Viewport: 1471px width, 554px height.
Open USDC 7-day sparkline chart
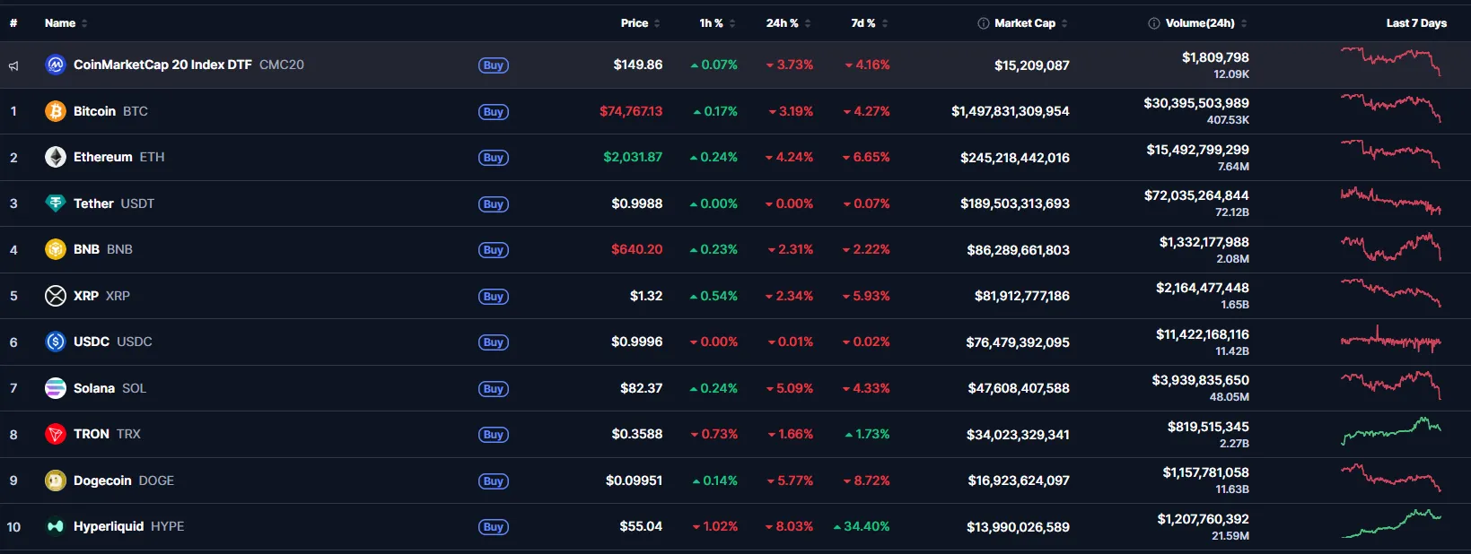pyautogui.click(x=1391, y=340)
